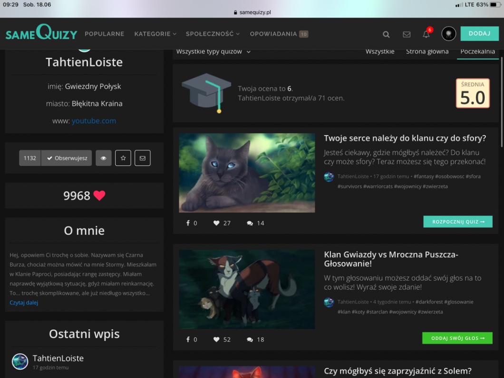Image resolution: width=504 pixels, height=378 pixels.
Task: Toggle the Obserwujesz follow button
Action: 66,158
